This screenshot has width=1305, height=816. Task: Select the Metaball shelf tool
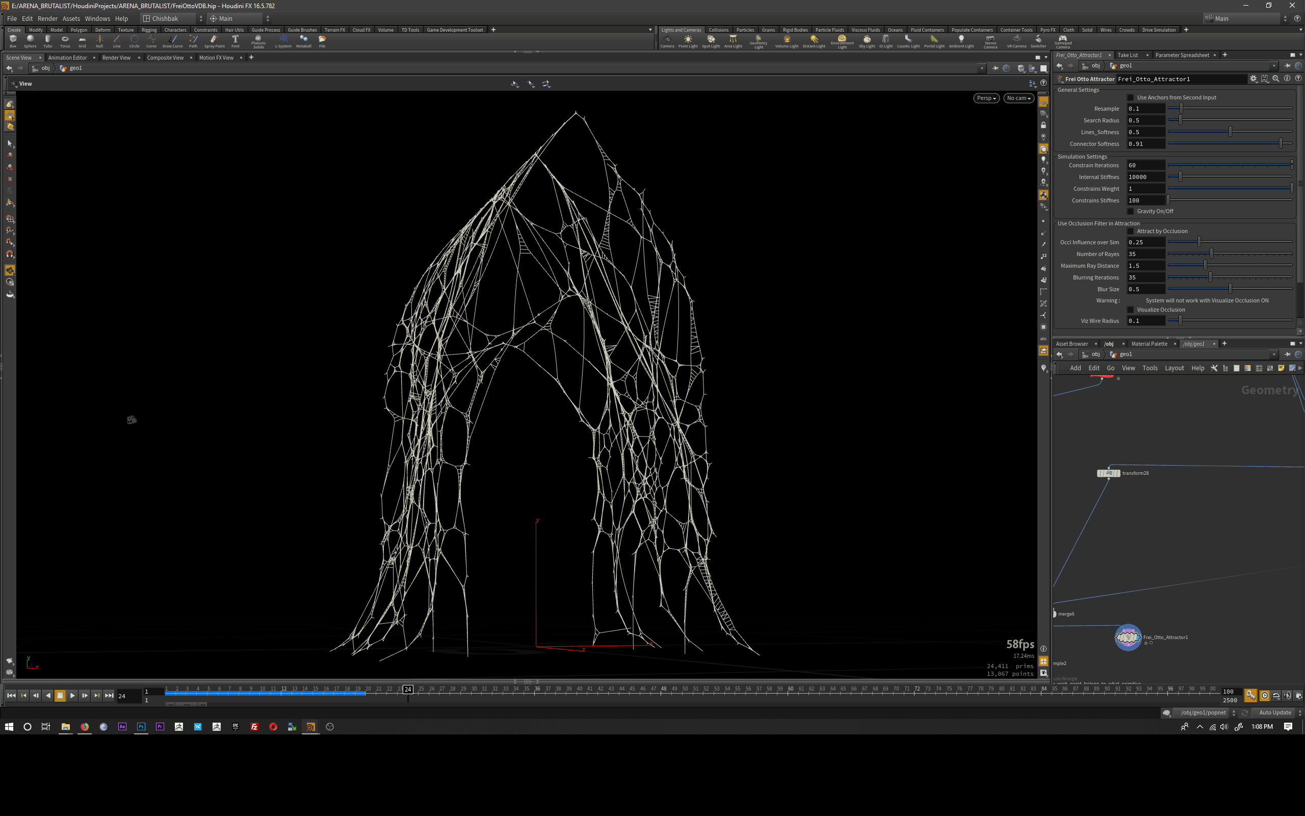coord(304,41)
